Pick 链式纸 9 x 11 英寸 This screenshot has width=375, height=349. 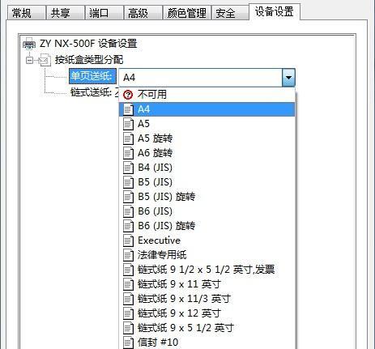[207, 284]
